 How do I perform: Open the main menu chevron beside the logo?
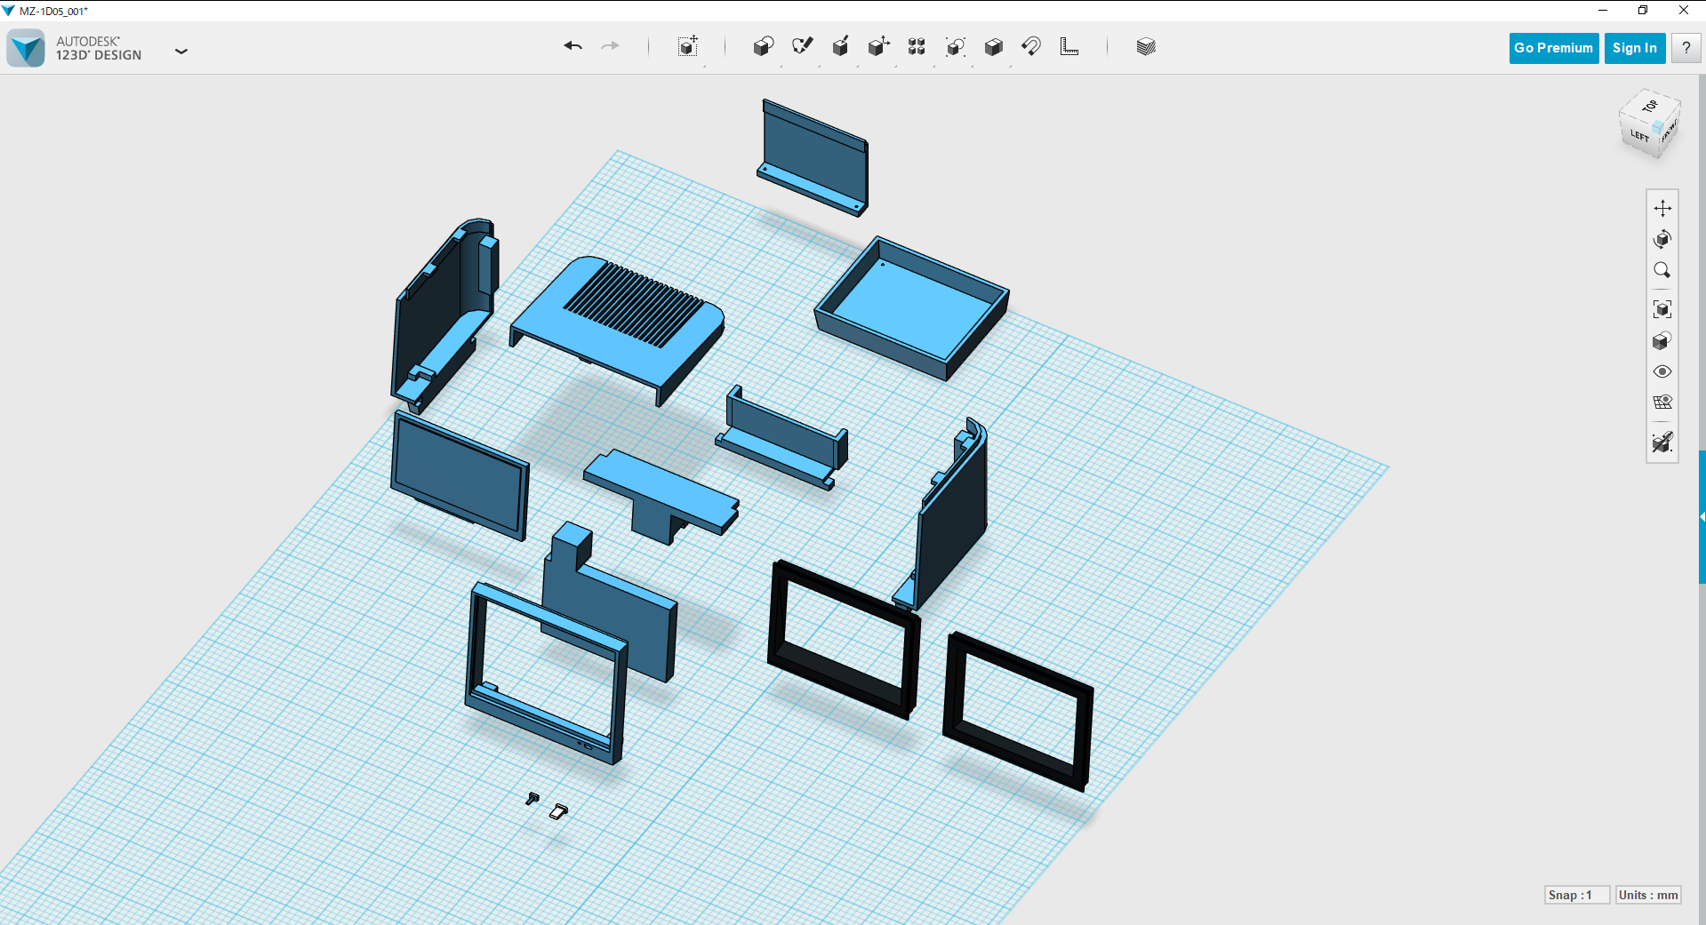pos(181,51)
